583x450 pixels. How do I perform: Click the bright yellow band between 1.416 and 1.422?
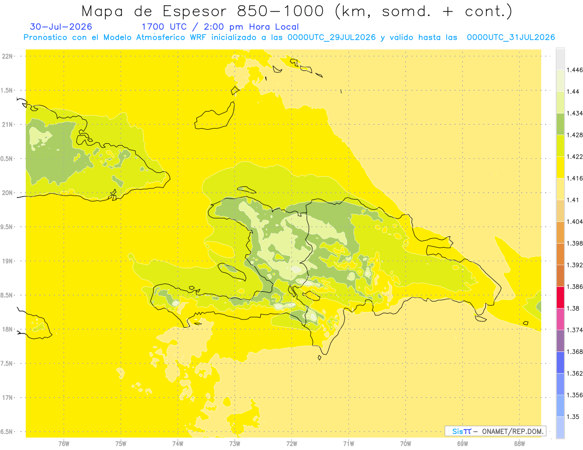point(560,167)
